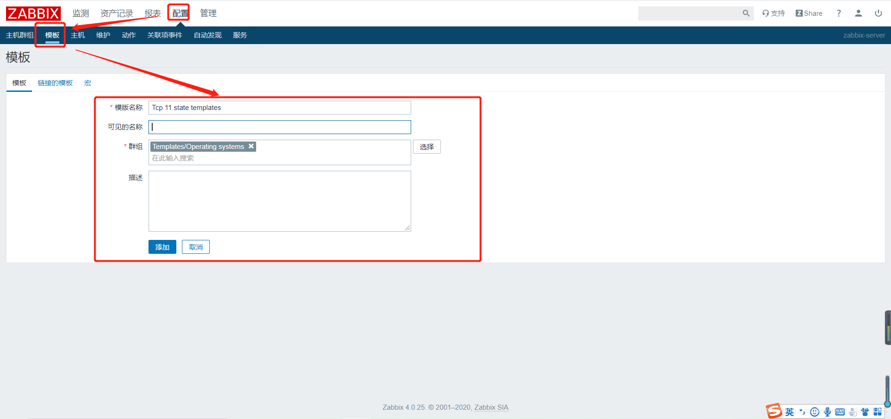
Task: Open the Sogou emoji smiley icon
Action: pos(814,412)
